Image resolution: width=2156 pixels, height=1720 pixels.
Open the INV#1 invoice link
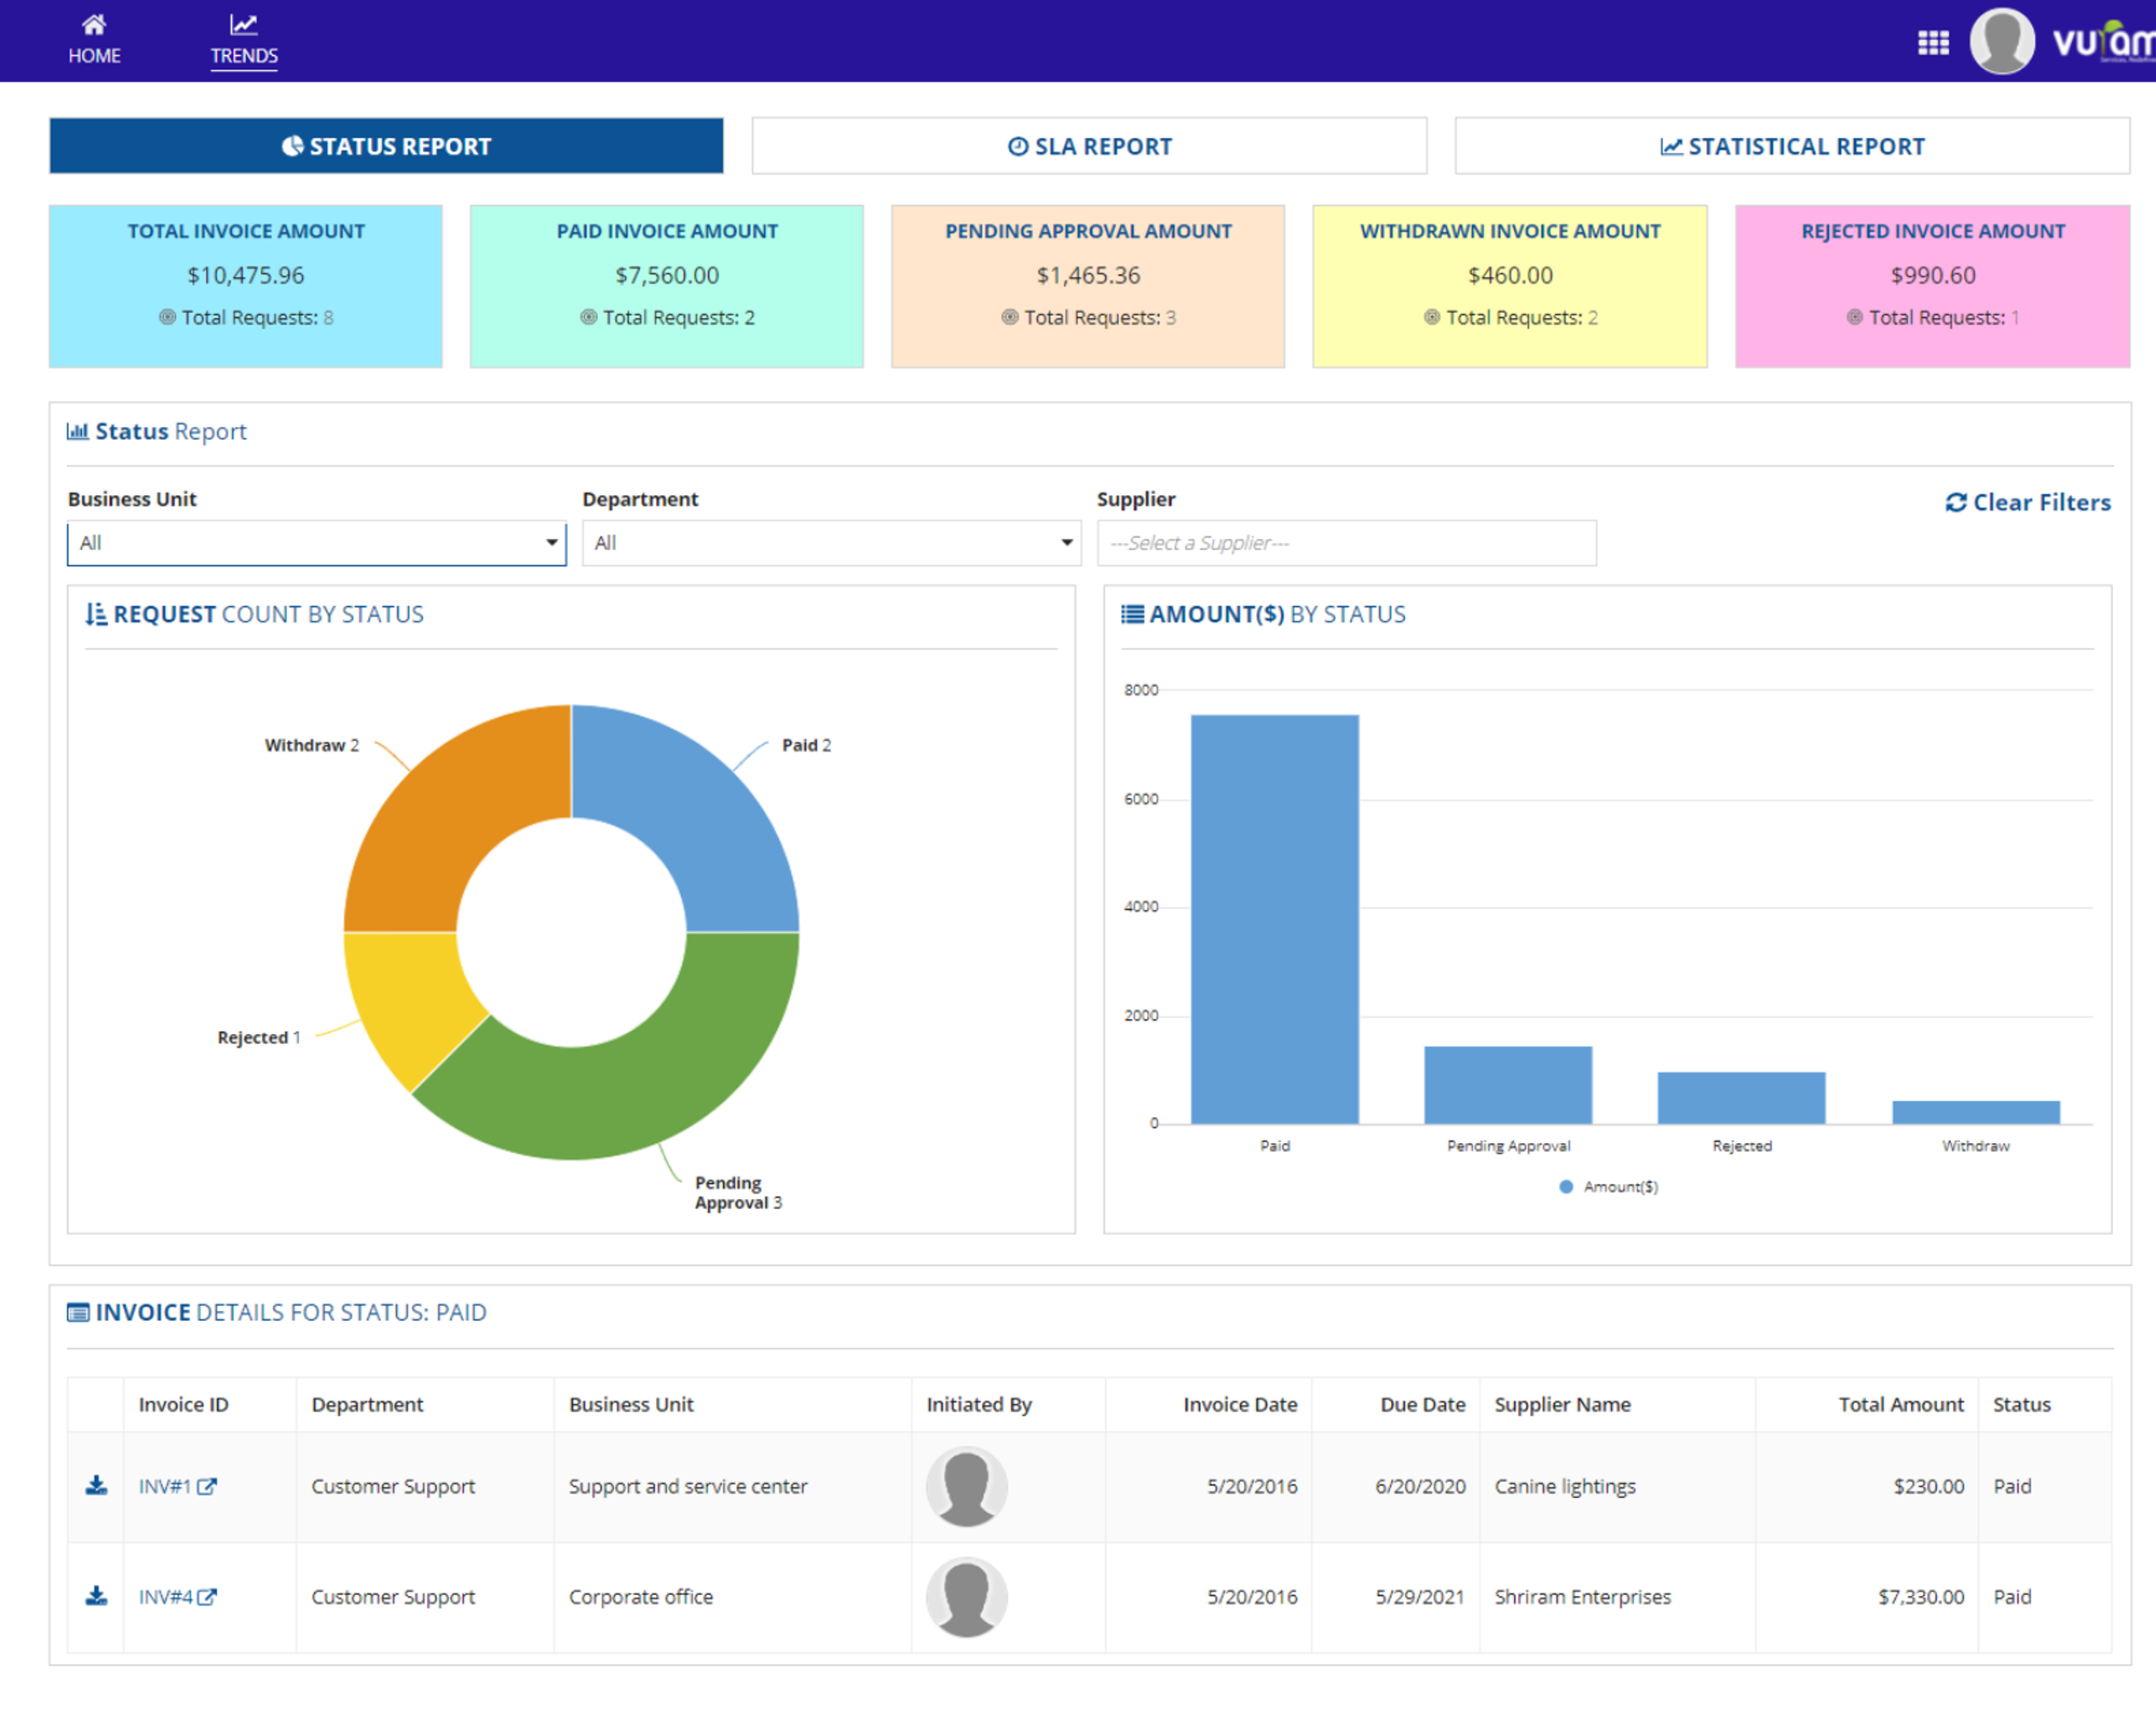pyautogui.click(x=164, y=1487)
